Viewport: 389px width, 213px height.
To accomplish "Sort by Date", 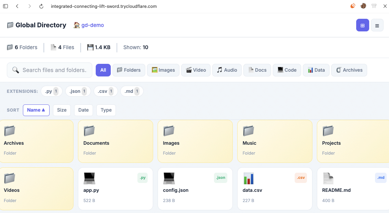I will click(83, 110).
